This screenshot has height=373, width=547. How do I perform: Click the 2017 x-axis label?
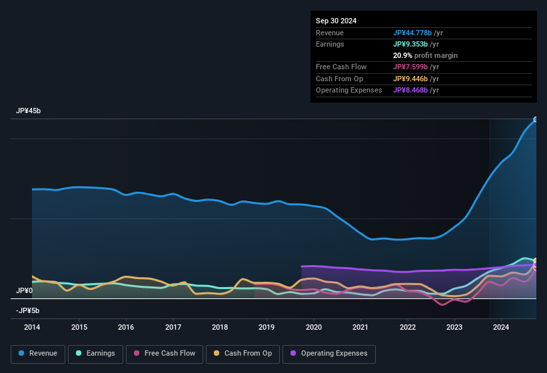click(x=173, y=327)
